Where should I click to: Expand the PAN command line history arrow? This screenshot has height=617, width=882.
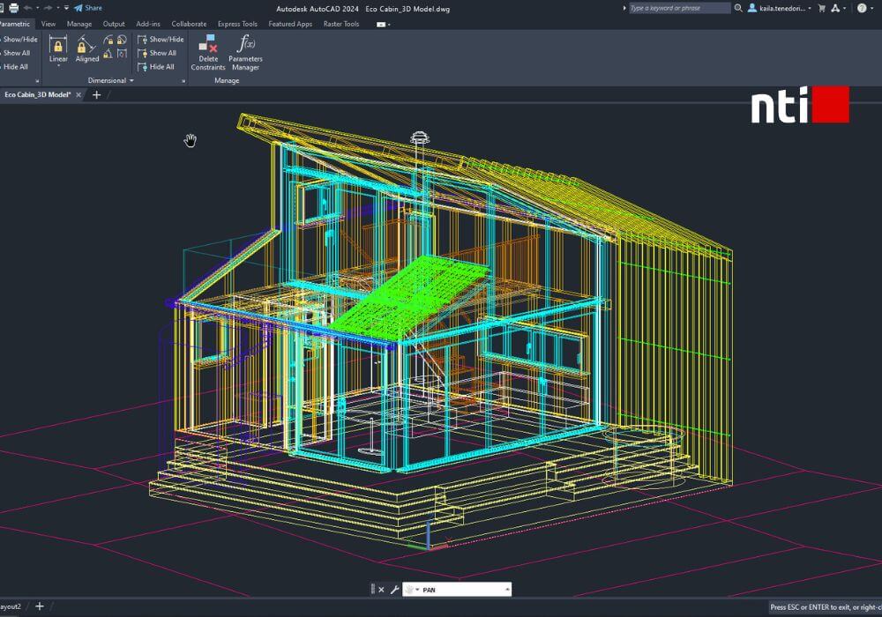pos(506,590)
